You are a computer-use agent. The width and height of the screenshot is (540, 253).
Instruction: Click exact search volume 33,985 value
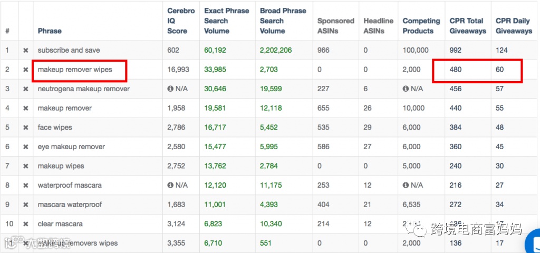tap(215, 70)
